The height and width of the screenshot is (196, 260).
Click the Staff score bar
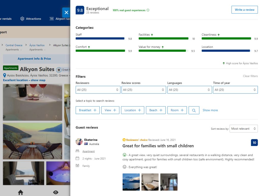point(100,38)
